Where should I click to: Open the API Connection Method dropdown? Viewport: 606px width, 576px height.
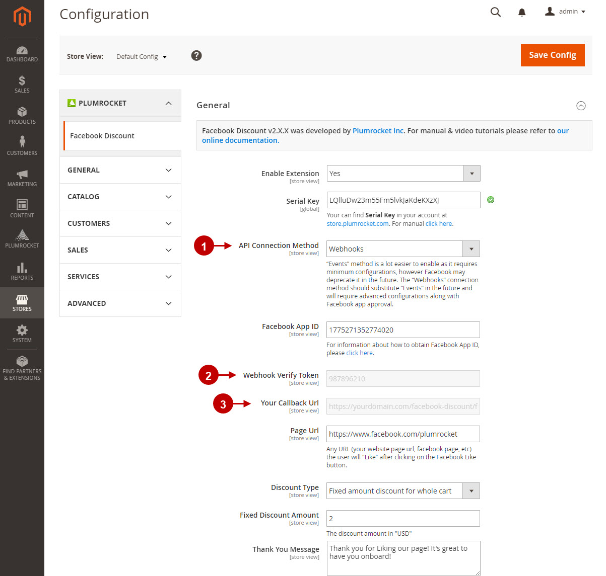click(x=403, y=249)
